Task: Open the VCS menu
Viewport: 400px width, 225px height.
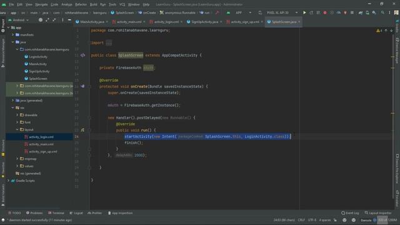Action: click(x=122, y=4)
